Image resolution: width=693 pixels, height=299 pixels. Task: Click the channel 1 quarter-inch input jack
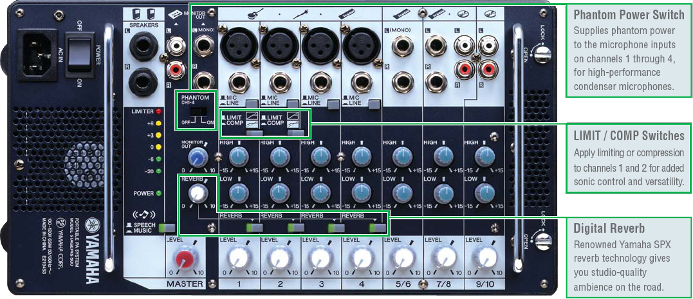point(239,82)
